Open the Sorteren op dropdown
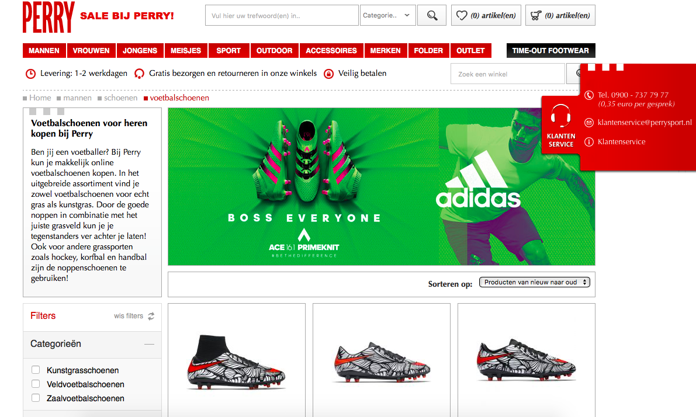Viewport: 696px width, 417px height. (534, 282)
